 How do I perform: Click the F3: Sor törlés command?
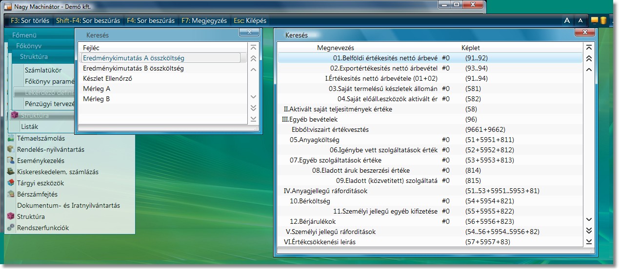30,21
